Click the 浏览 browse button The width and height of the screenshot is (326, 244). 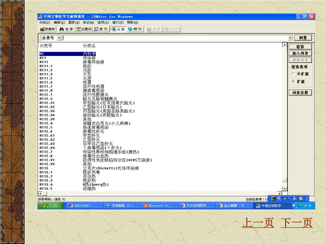303,38
